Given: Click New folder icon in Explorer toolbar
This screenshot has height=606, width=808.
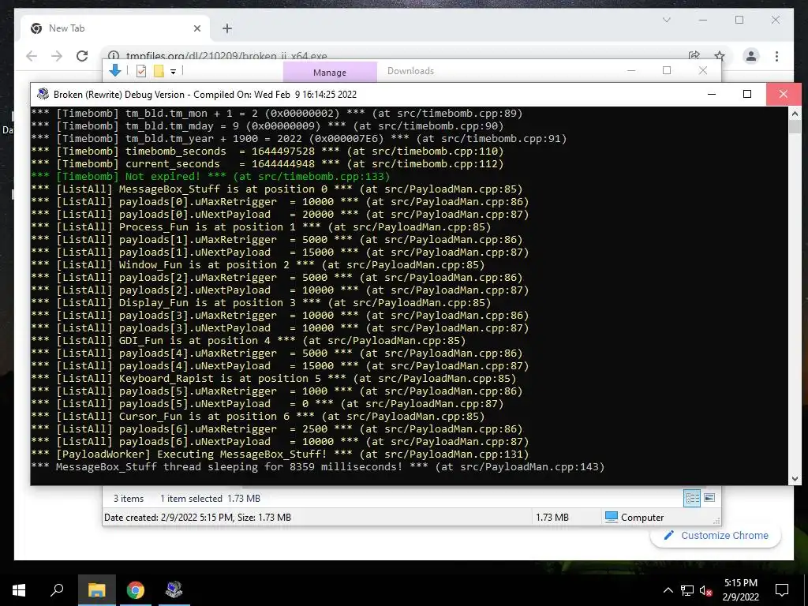Looking at the screenshot, I should tap(159, 71).
